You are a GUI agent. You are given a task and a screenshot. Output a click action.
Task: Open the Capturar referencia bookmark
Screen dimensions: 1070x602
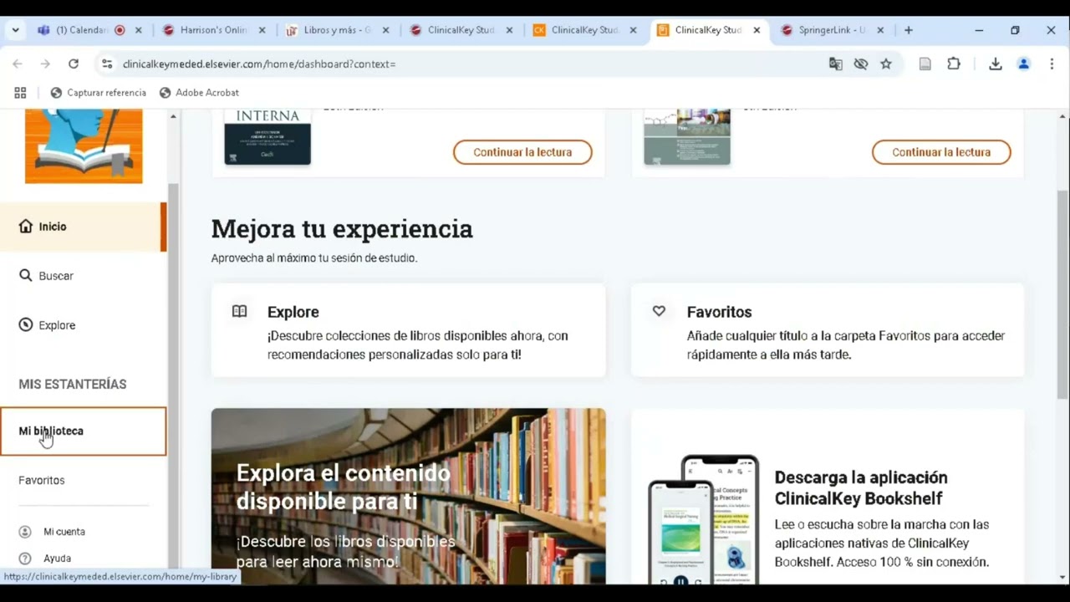point(99,93)
